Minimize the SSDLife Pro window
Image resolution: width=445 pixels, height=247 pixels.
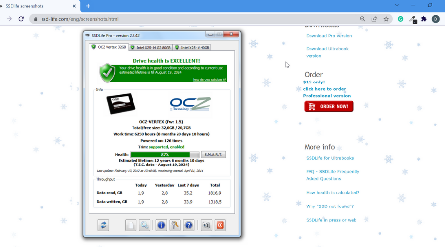[x=210, y=34]
